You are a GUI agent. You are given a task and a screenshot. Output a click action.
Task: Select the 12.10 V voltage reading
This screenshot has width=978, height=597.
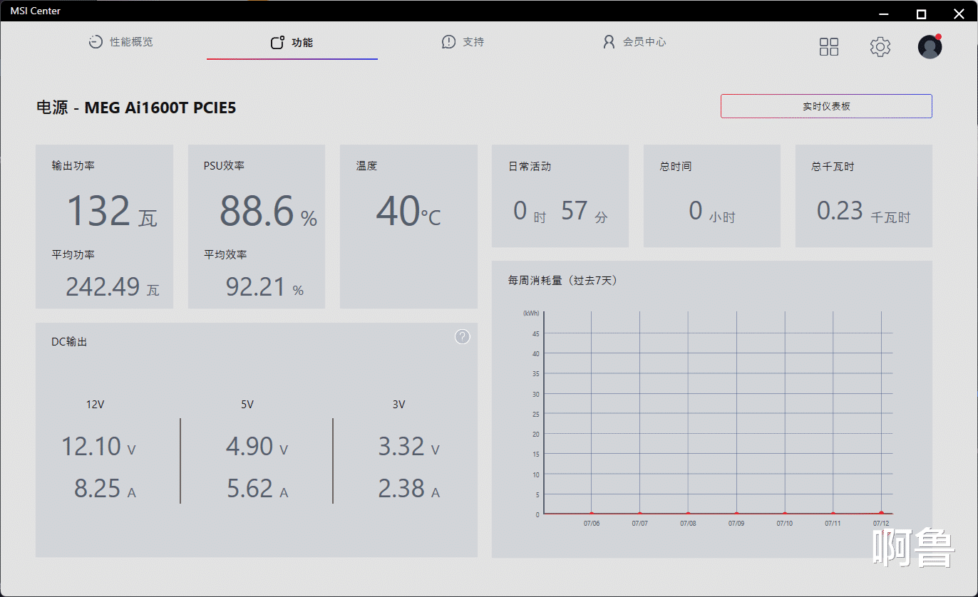pyautogui.click(x=98, y=447)
